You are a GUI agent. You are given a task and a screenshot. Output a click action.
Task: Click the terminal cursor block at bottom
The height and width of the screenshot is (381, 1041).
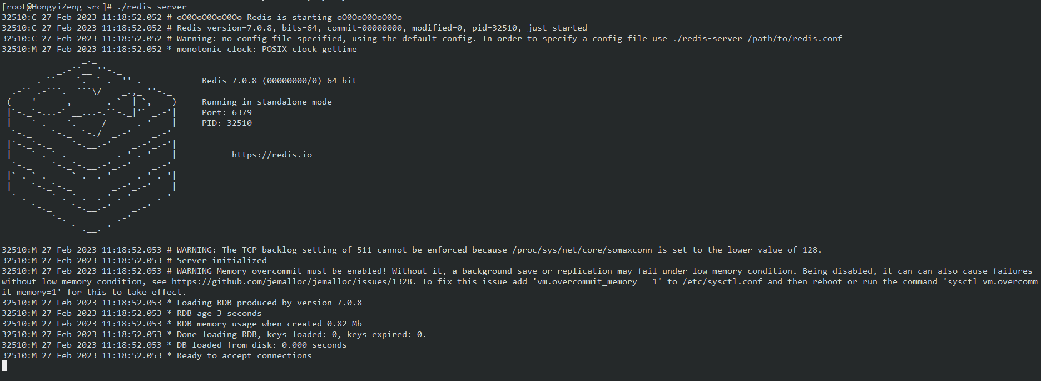(x=4, y=365)
